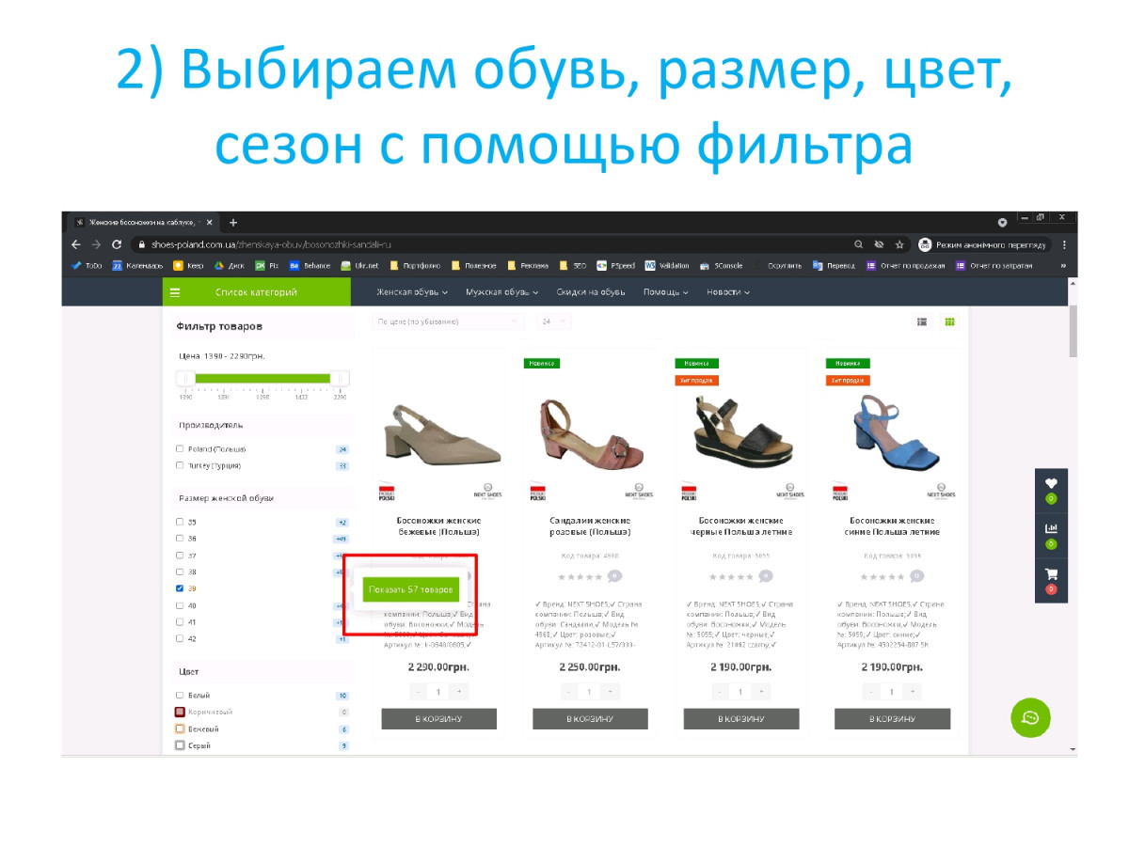Expand the Мужская обувь menu
This screenshot has height=846, width=1129.
501,292
